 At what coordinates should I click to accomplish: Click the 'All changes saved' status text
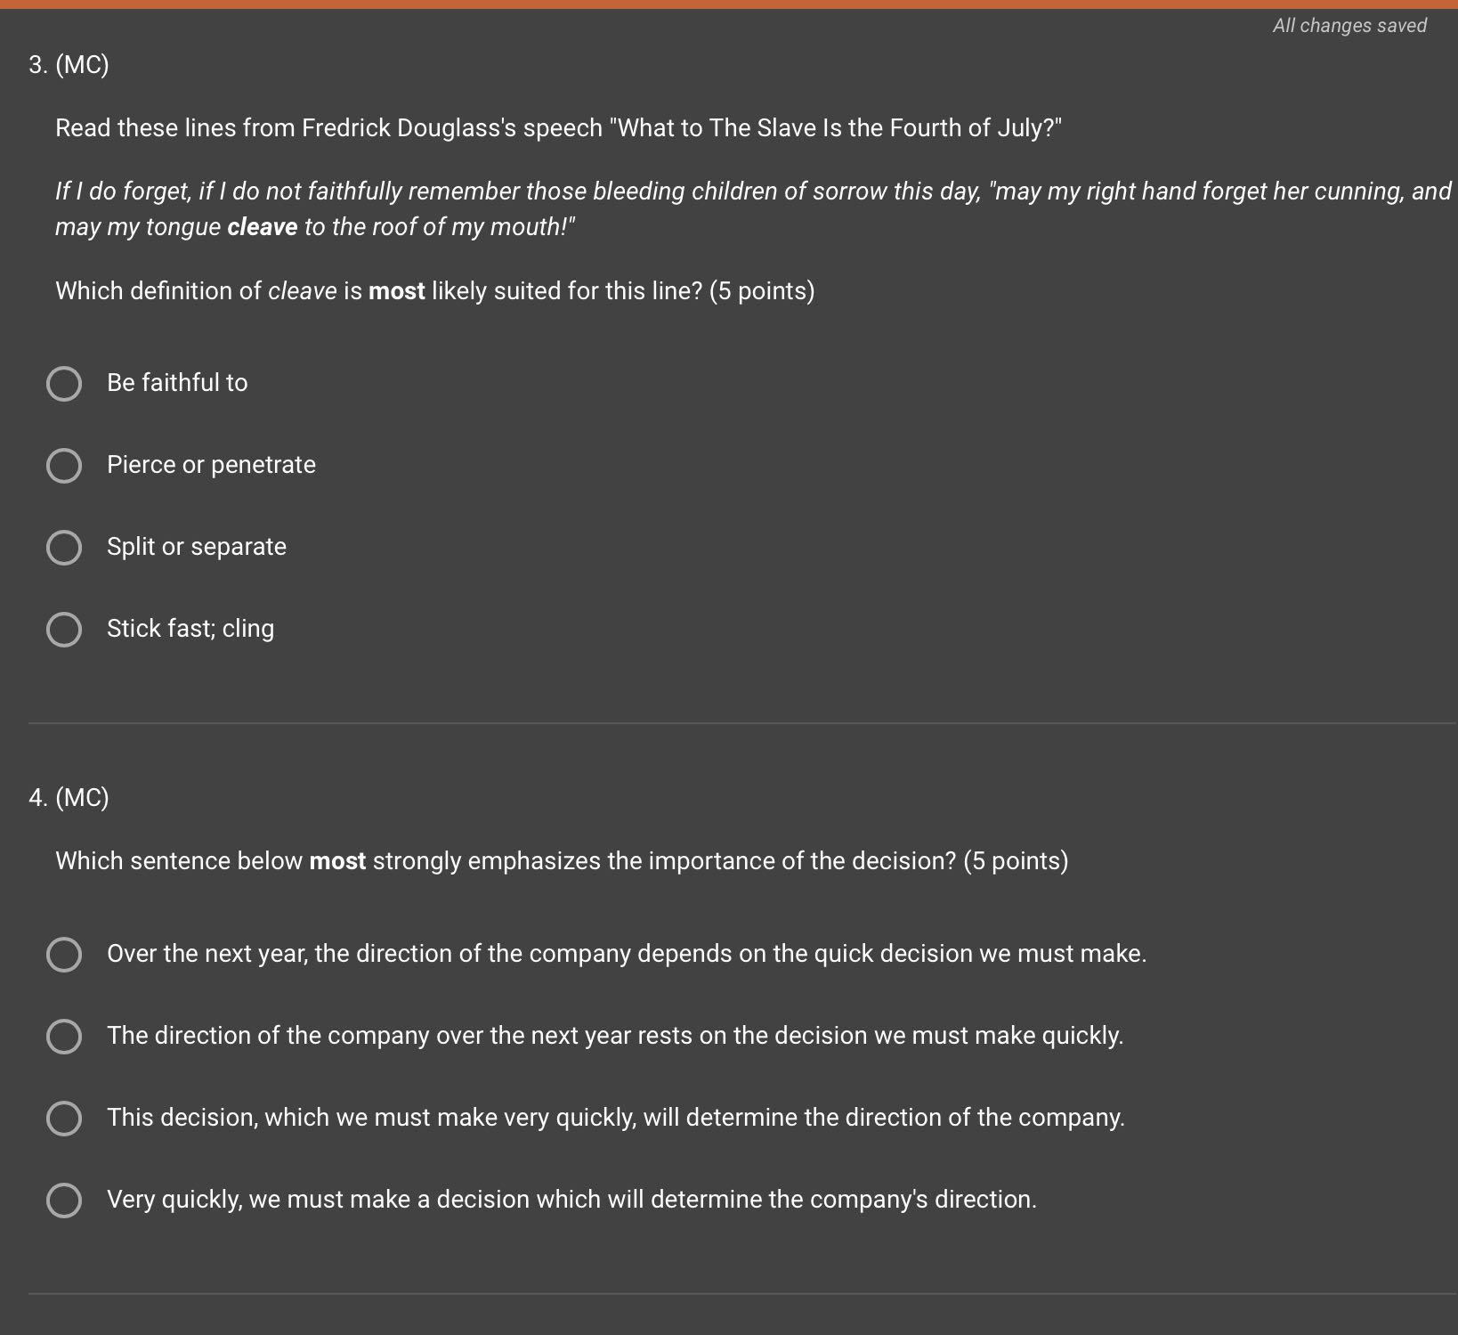(x=1349, y=26)
